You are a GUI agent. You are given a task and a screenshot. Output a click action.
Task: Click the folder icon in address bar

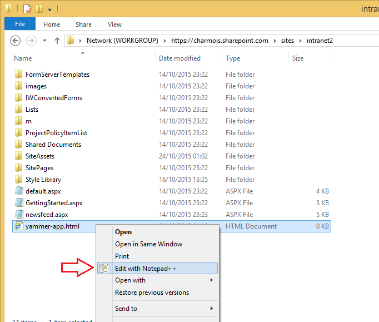point(71,41)
